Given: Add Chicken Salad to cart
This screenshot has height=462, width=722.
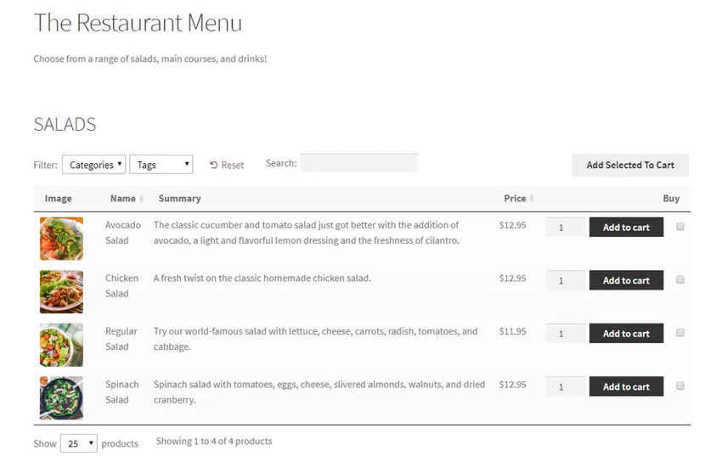Looking at the screenshot, I should 626,280.
